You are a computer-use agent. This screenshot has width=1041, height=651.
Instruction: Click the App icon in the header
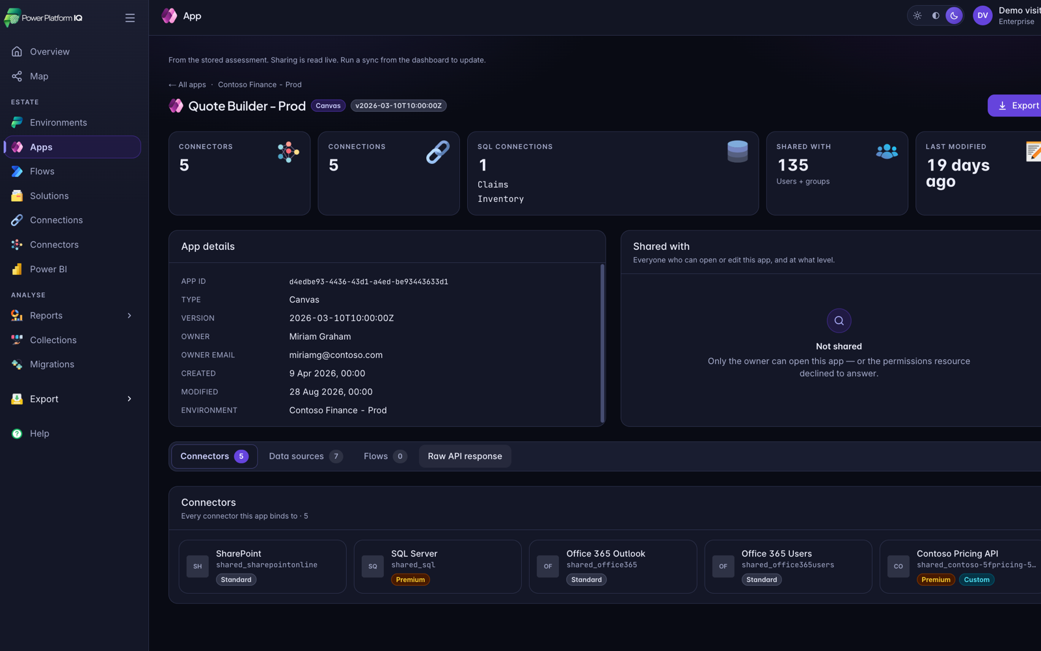pyautogui.click(x=169, y=16)
